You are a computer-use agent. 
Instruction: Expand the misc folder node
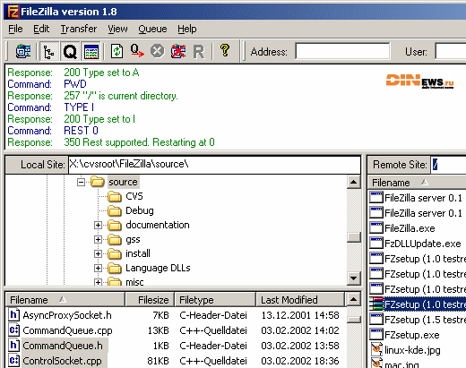(x=98, y=282)
